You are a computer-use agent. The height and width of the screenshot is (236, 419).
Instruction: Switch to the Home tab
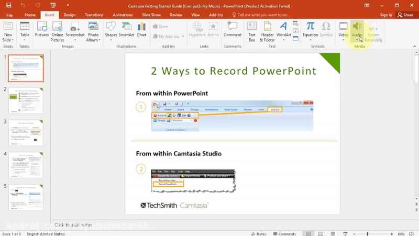click(x=30, y=15)
